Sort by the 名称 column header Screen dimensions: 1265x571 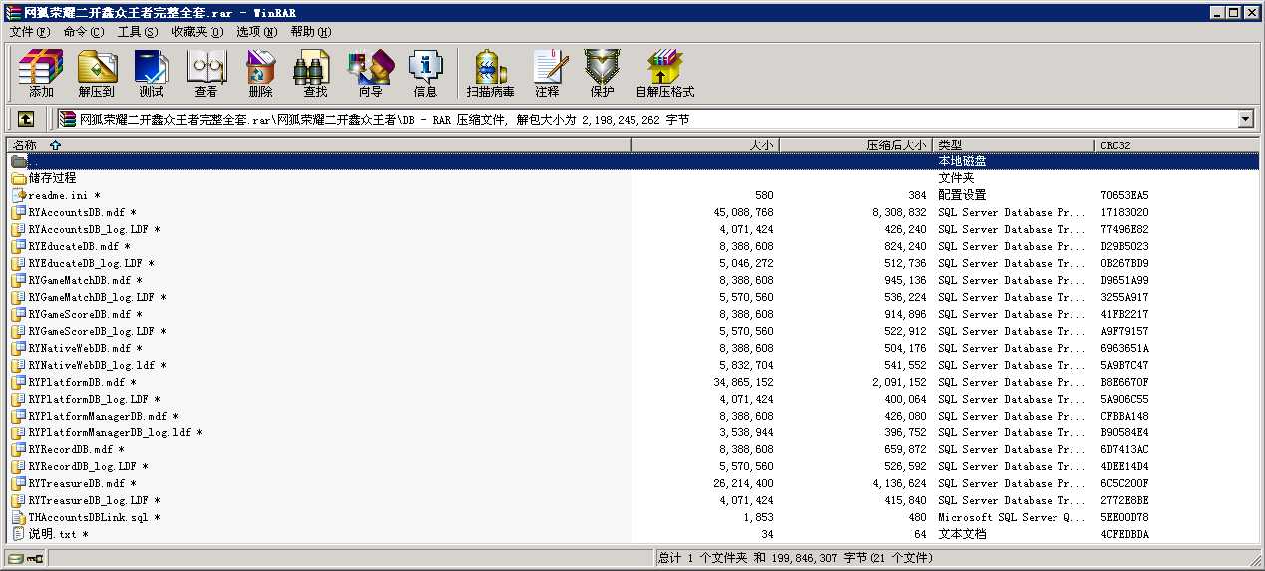(x=319, y=145)
